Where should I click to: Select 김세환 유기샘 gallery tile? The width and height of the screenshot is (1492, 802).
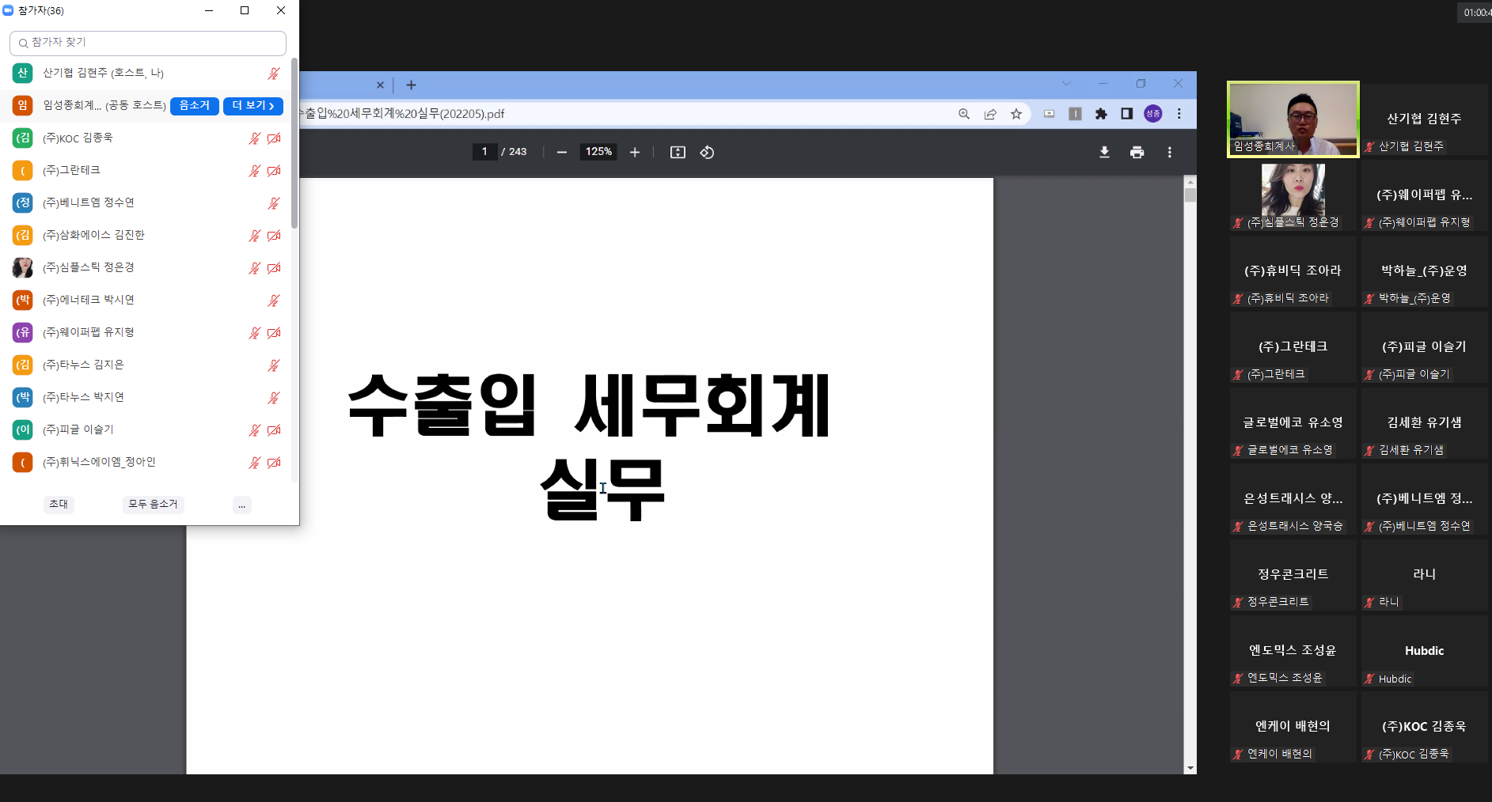pyautogui.click(x=1424, y=423)
